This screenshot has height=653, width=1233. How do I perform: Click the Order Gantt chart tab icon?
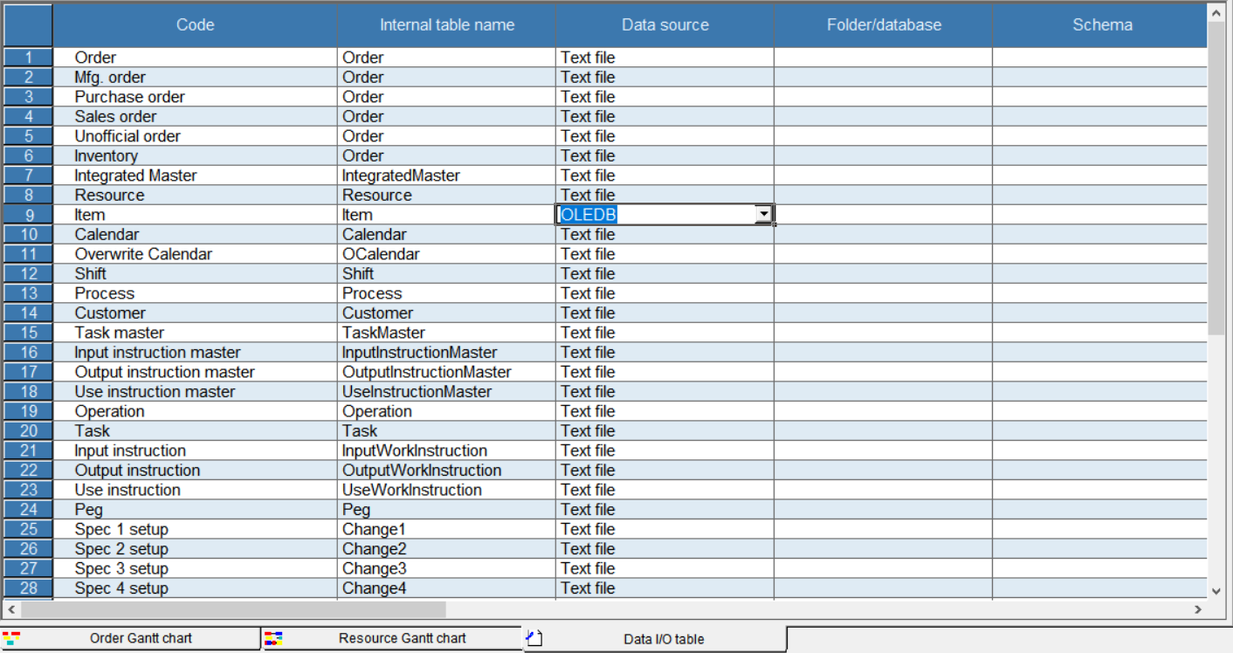[11, 638]
